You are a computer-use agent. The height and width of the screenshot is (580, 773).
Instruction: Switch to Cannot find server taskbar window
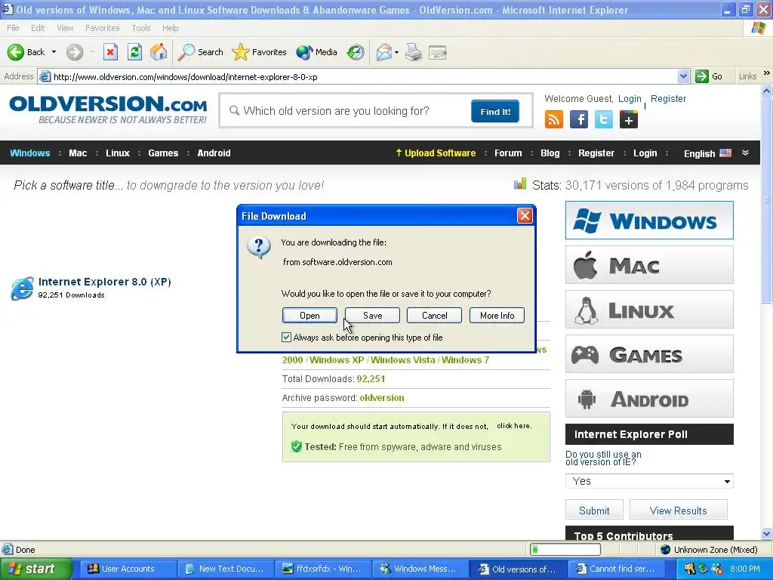pyautogui.click(x=616, y=569)
